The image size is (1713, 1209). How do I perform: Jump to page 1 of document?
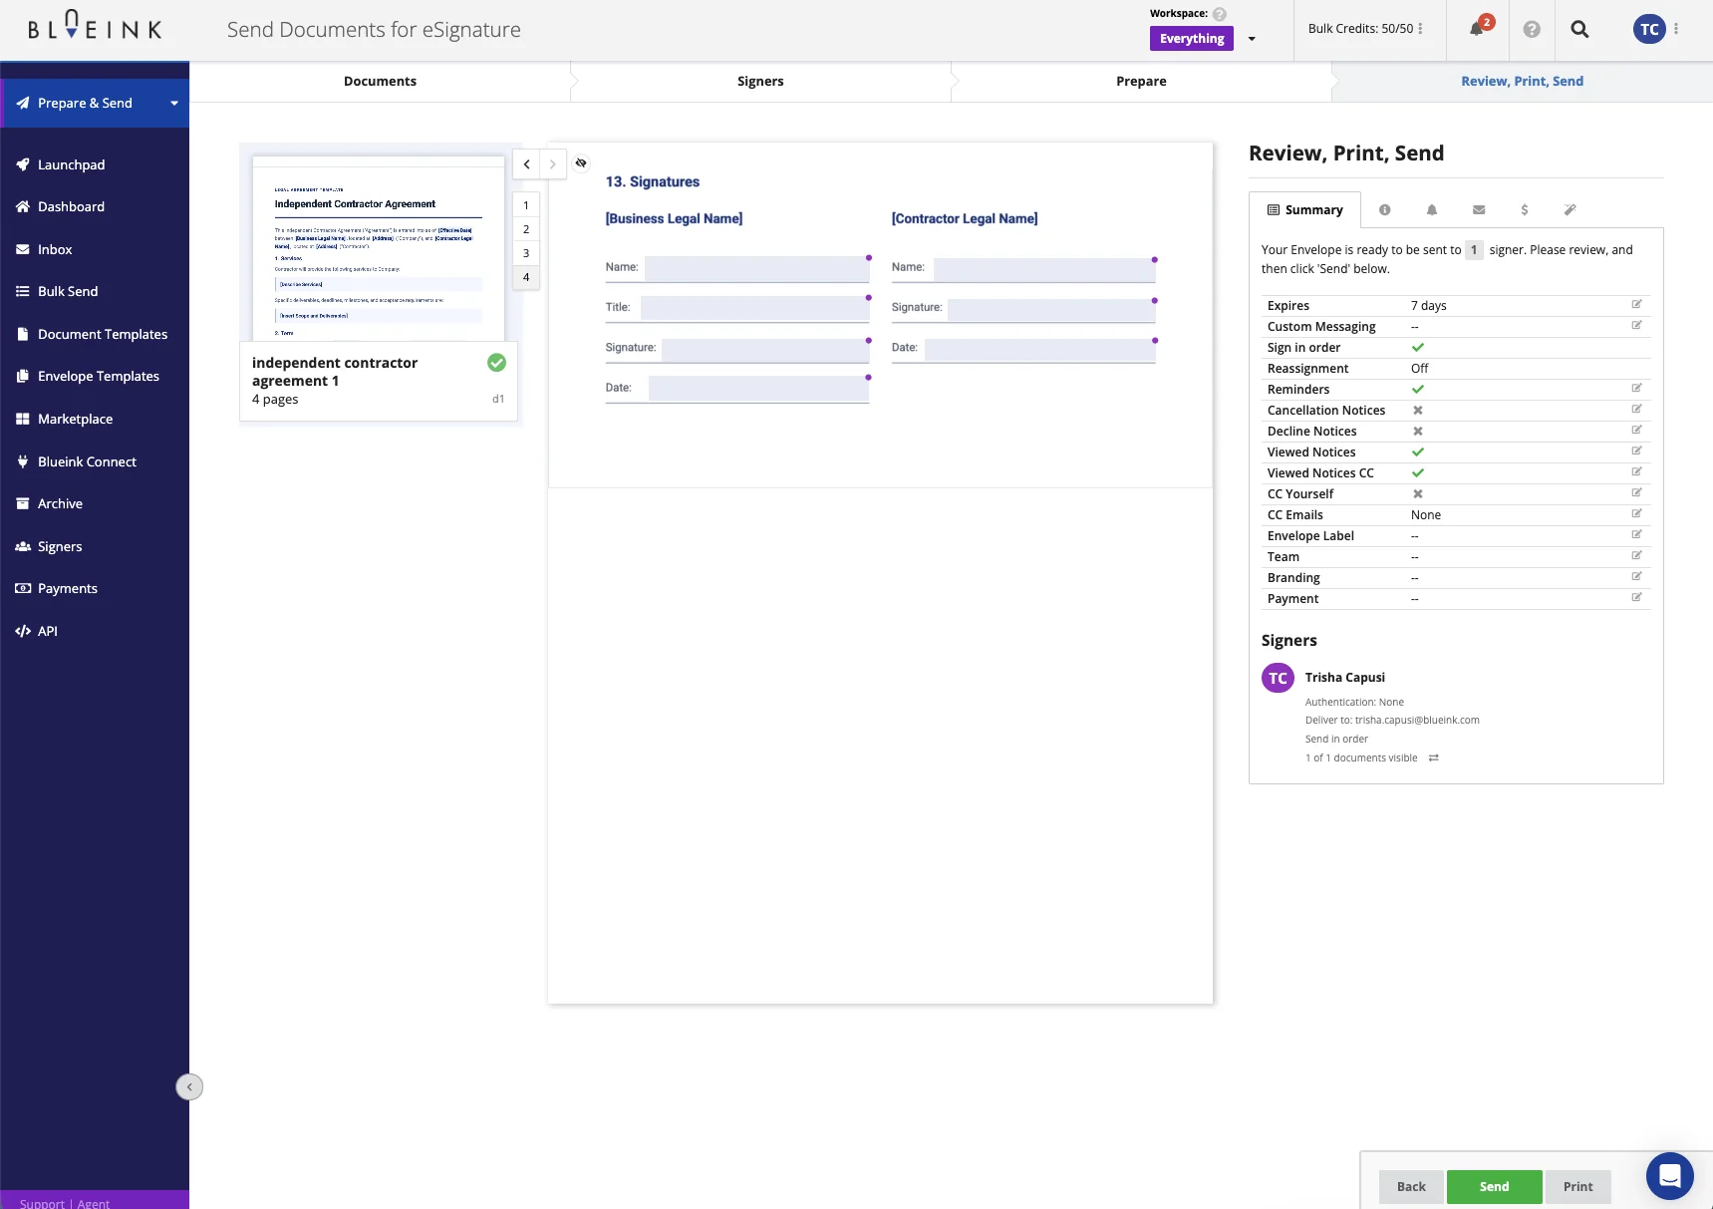526,205
